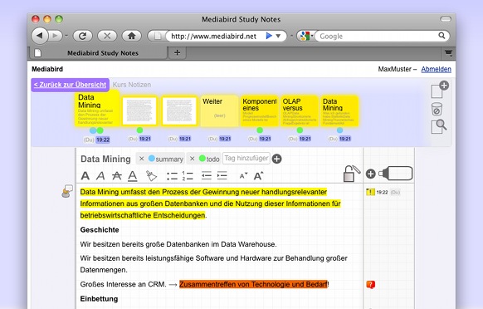
Task: Click the browser back arrow button
Action: 40,36
